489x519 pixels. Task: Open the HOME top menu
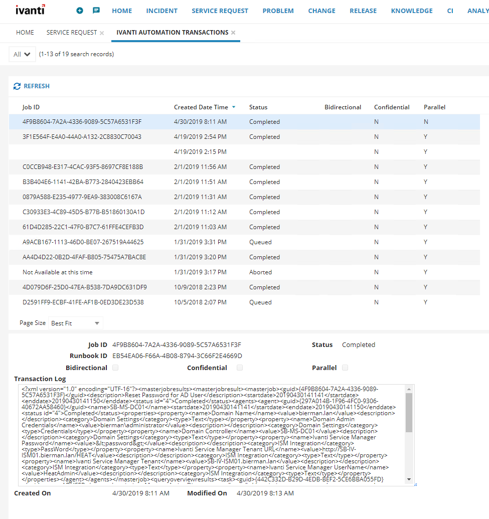click(x=122, y=11)
